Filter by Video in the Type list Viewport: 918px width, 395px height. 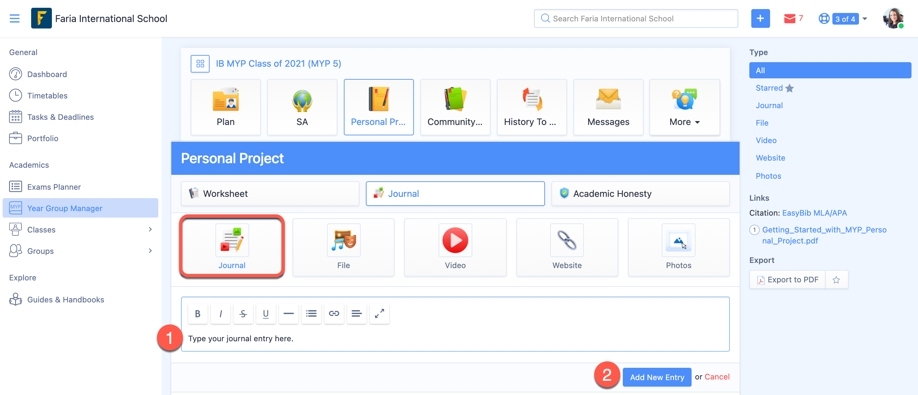766,140
